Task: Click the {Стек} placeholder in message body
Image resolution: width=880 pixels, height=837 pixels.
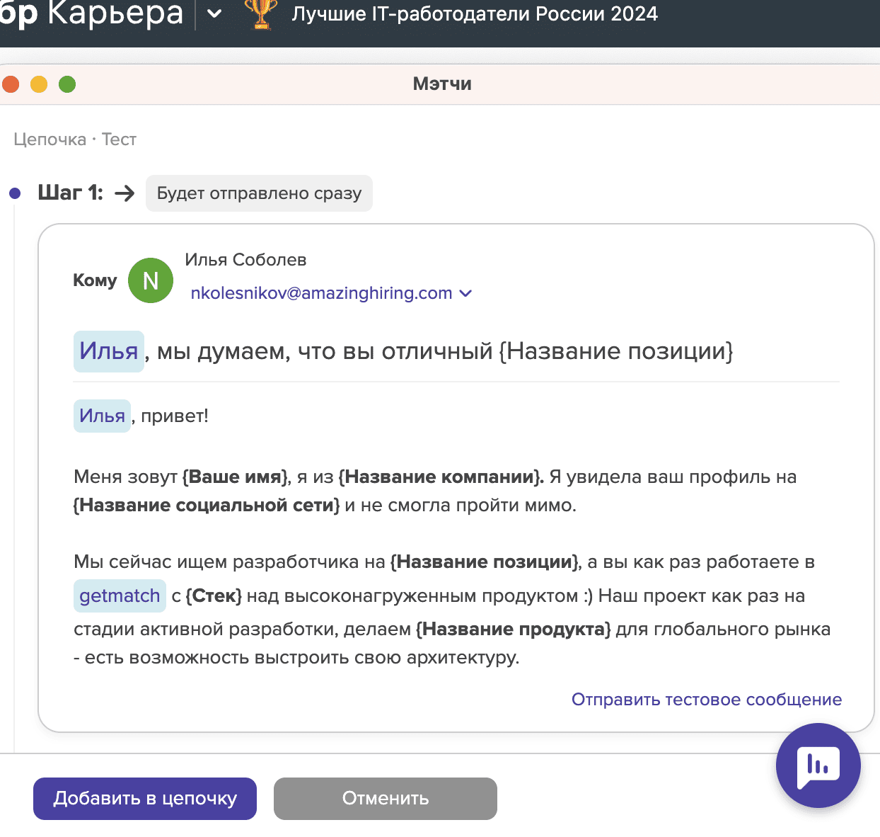Action: (214, 596)
